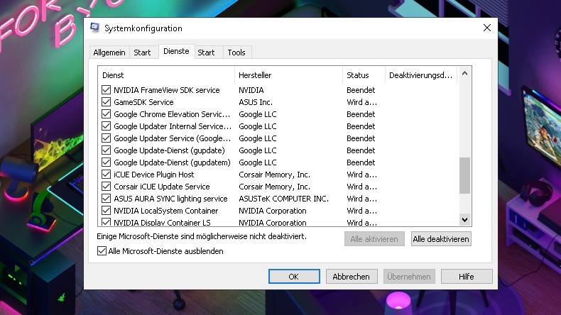Click the services list scrollbar thumb
Image resolution: width=561 pixels, height=315 pixels.
464,175
